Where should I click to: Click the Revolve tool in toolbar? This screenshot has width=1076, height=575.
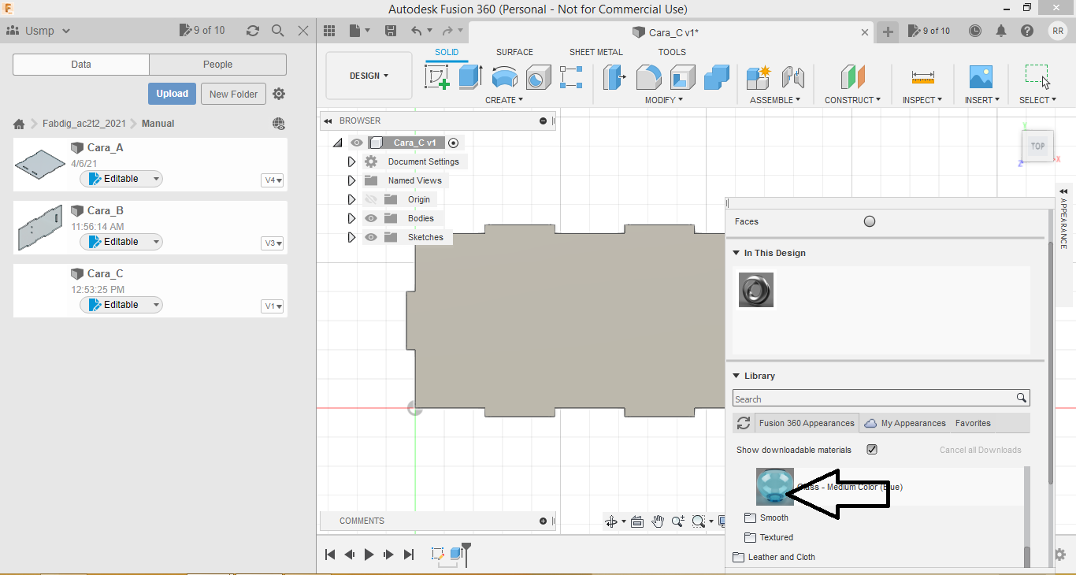(504, 77)
